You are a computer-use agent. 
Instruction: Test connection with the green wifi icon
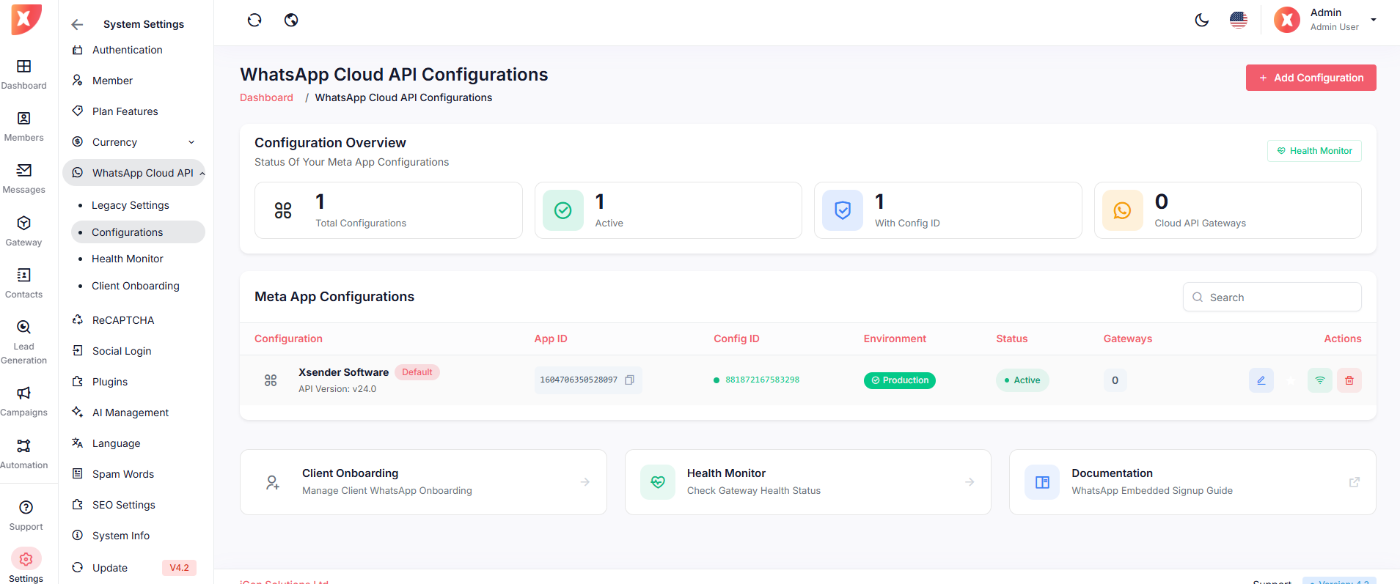(1319, 380)
